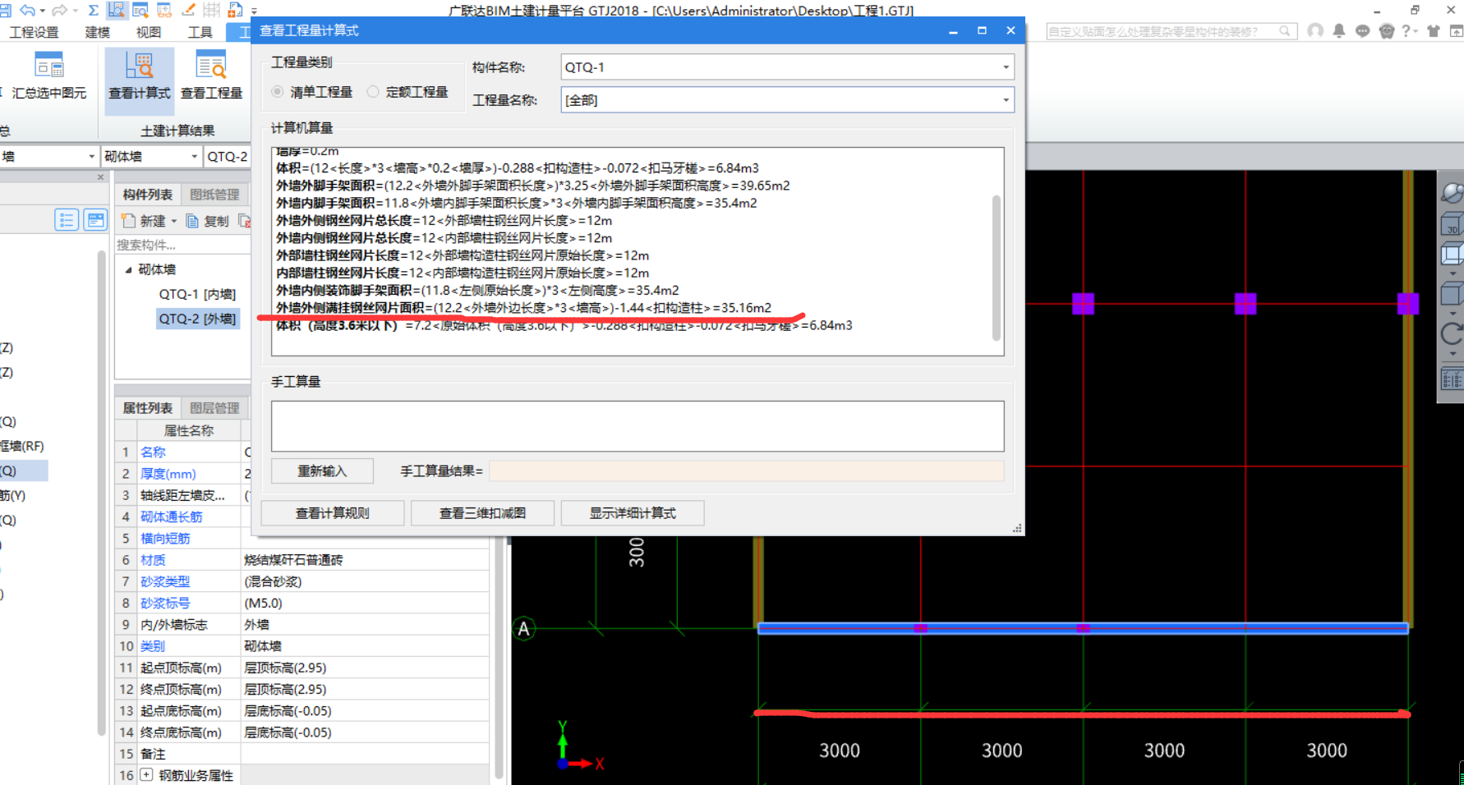Image resolution: width=1464 pixels, height=785 pixels.
Task: Click the user avatar icon
Action: 1315,30
